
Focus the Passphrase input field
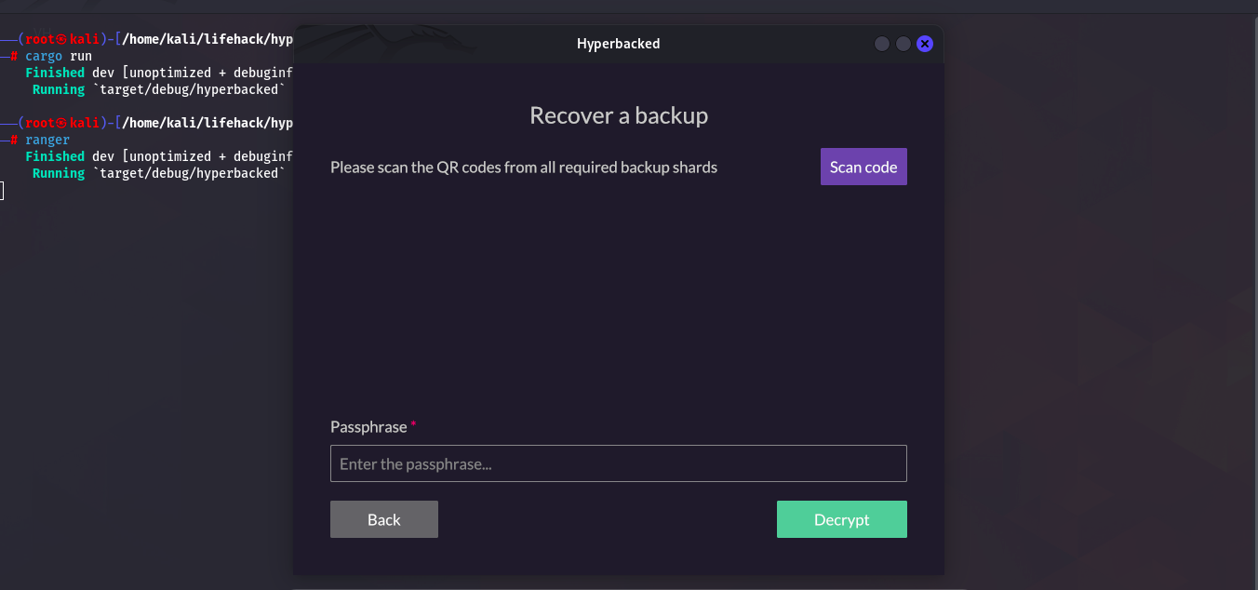point(618,463)
